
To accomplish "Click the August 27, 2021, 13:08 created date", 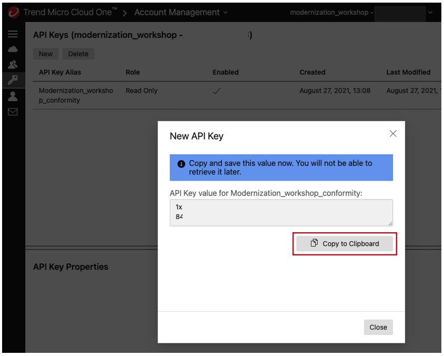I will click(x=335, y=91).
